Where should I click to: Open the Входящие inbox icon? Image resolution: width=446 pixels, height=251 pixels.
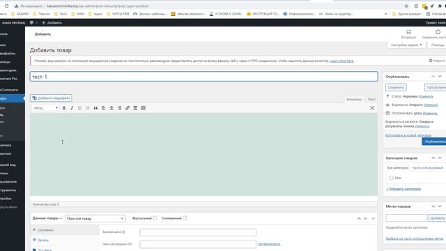click(408, 34)
